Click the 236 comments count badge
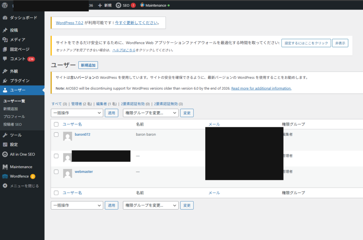The height and width of the screenshot is (240, 363). tap(31, 59)
